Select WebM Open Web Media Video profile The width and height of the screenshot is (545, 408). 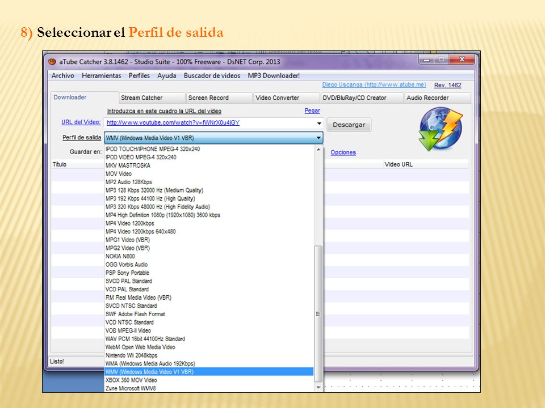[209, 347]
